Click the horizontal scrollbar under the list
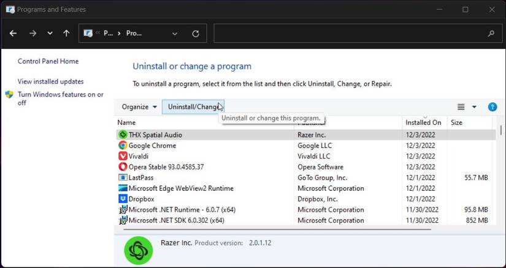Screen dimensions: 506x268 [277, 229]
